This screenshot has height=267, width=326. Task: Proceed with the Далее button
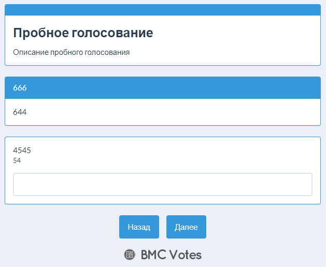tap(186, 227)
